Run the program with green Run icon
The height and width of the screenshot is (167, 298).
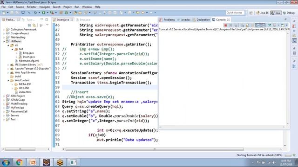43,13
